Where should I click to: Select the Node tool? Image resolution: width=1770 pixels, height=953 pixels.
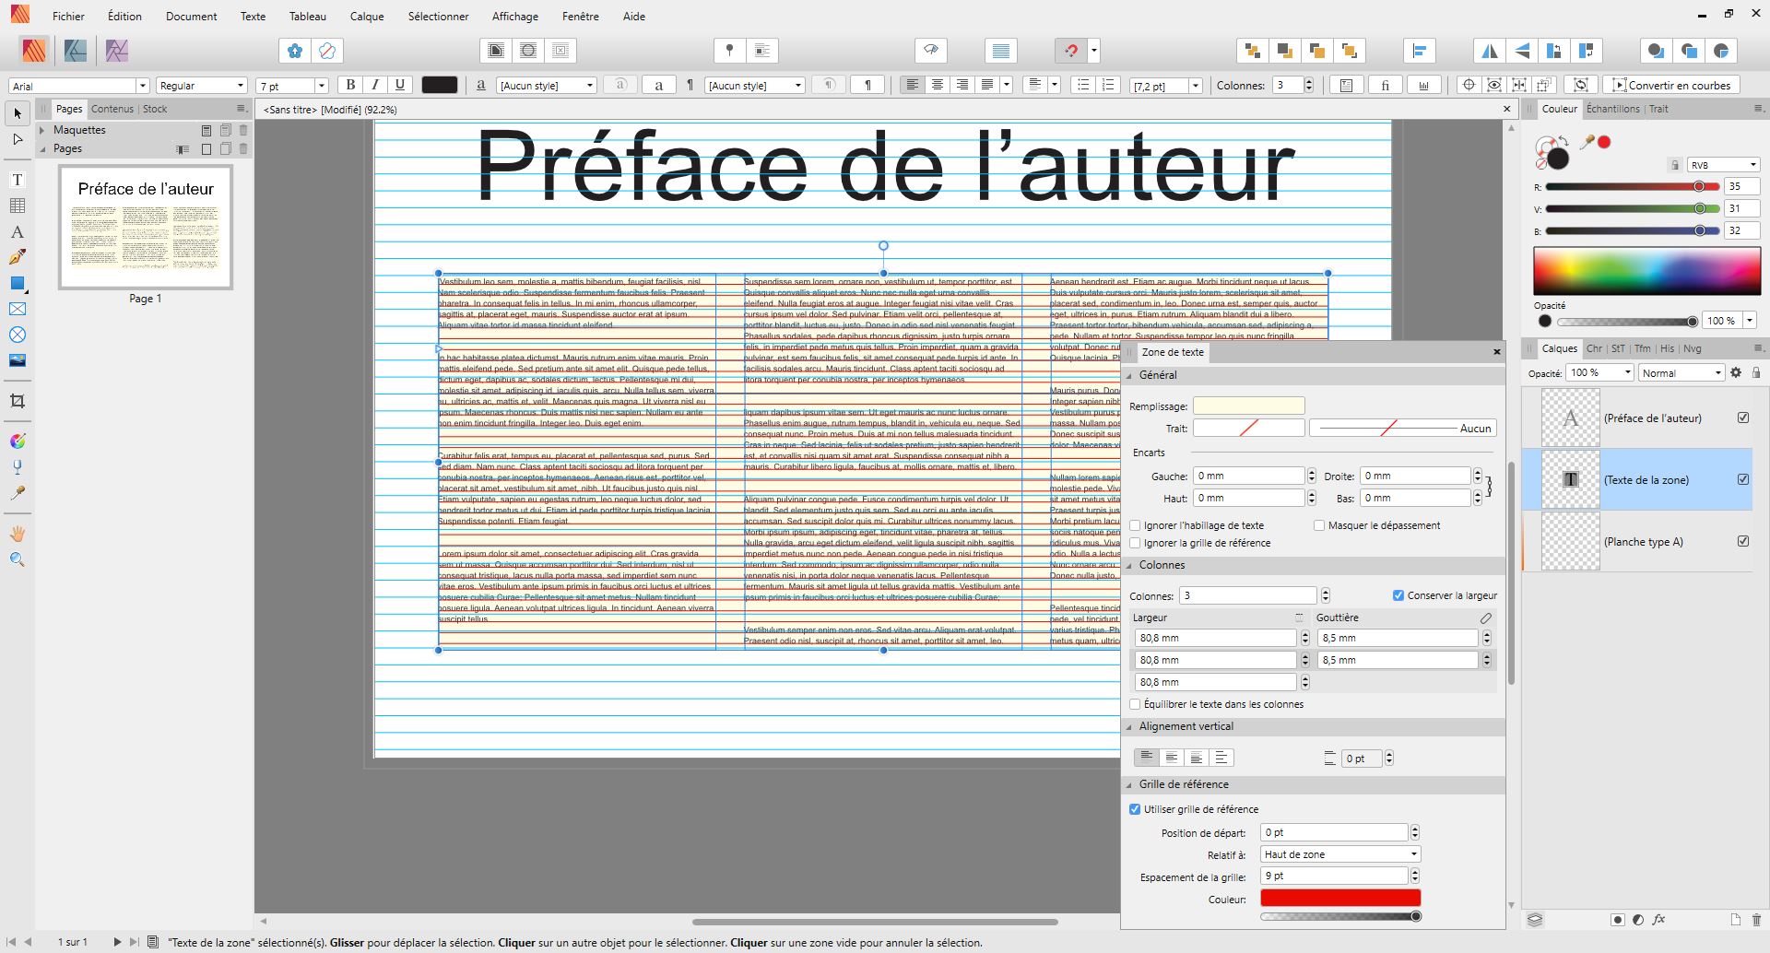coord(18,139)
